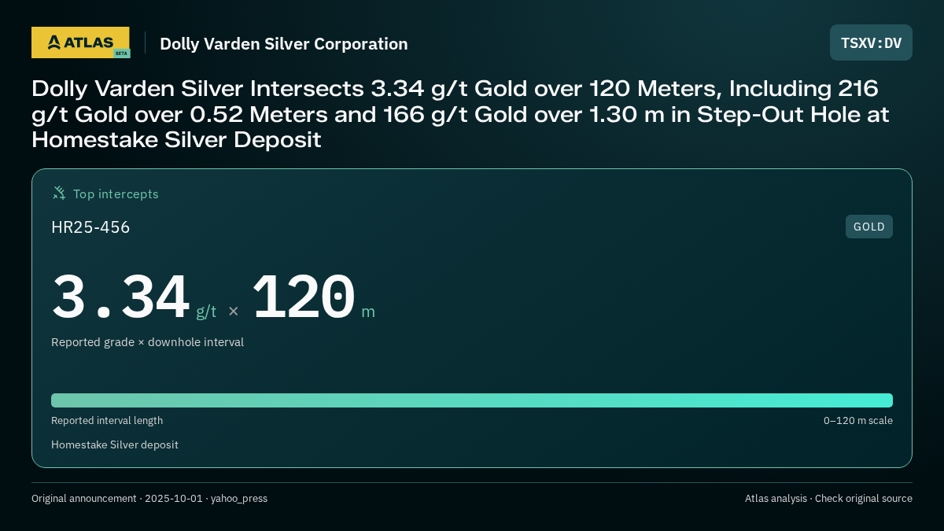Image resolution: width=944 pixels, height=531 pixels.
Task: Click the 'Original announcement · 2025-10-01 · yahoo_press' footer
Action: pos(149,499)
